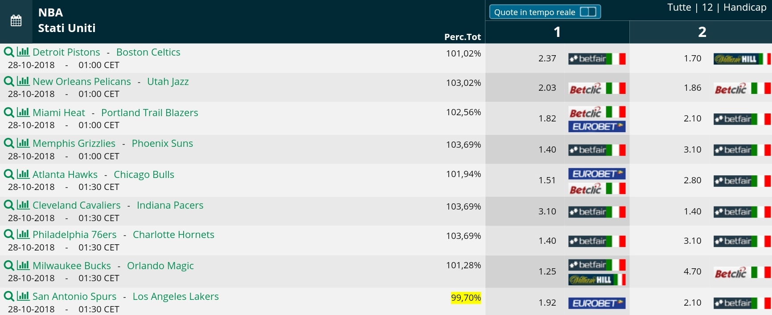772x315 pixels.
Task: Select the Tutte filter option
Action: 679,7
